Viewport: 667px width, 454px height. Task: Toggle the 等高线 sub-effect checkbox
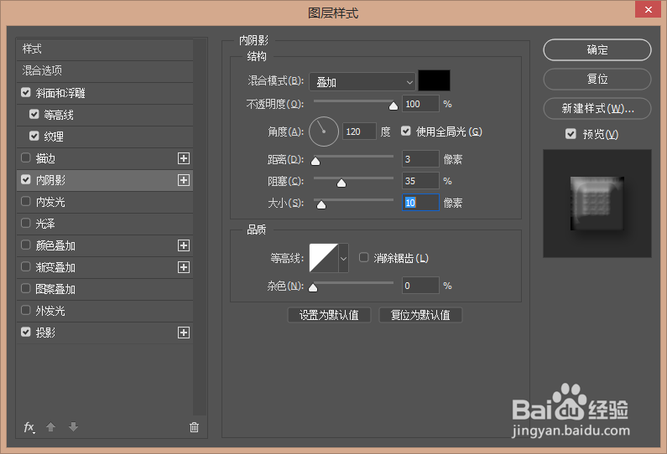(x=34, y=114)
